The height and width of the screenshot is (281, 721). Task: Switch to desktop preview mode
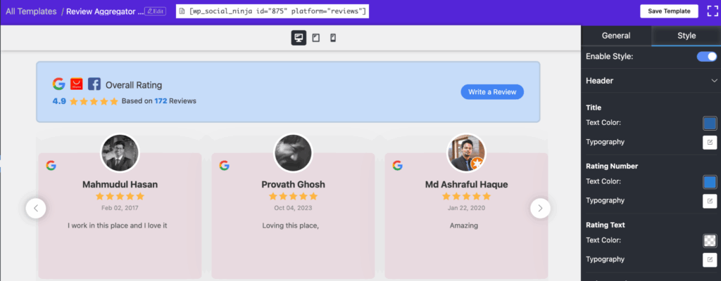pyautogui.click(x=299, y=38)
